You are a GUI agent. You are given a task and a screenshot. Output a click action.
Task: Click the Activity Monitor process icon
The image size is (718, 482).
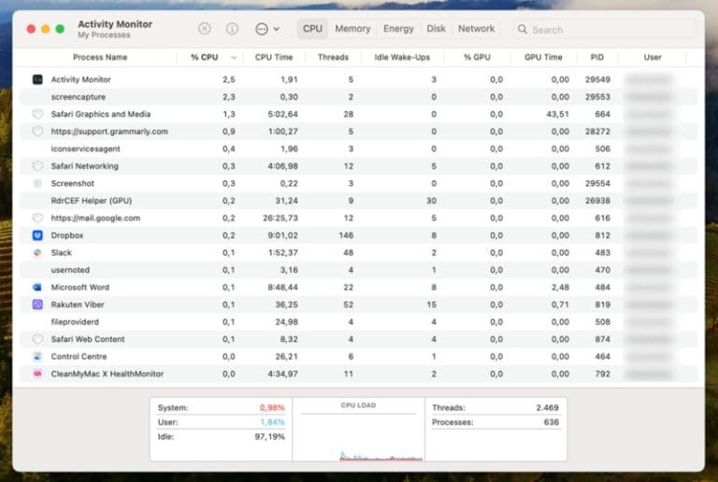(37, 79)
